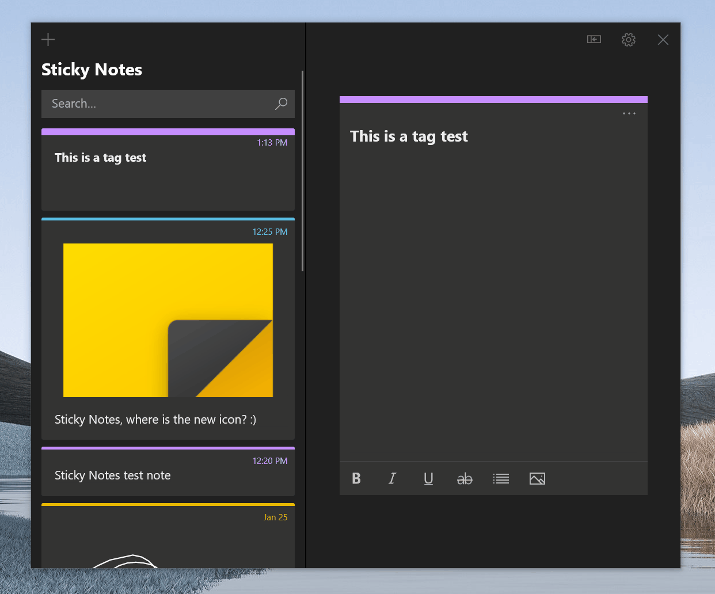Select the 'This is a tag test' note

(x=168, y=170)
